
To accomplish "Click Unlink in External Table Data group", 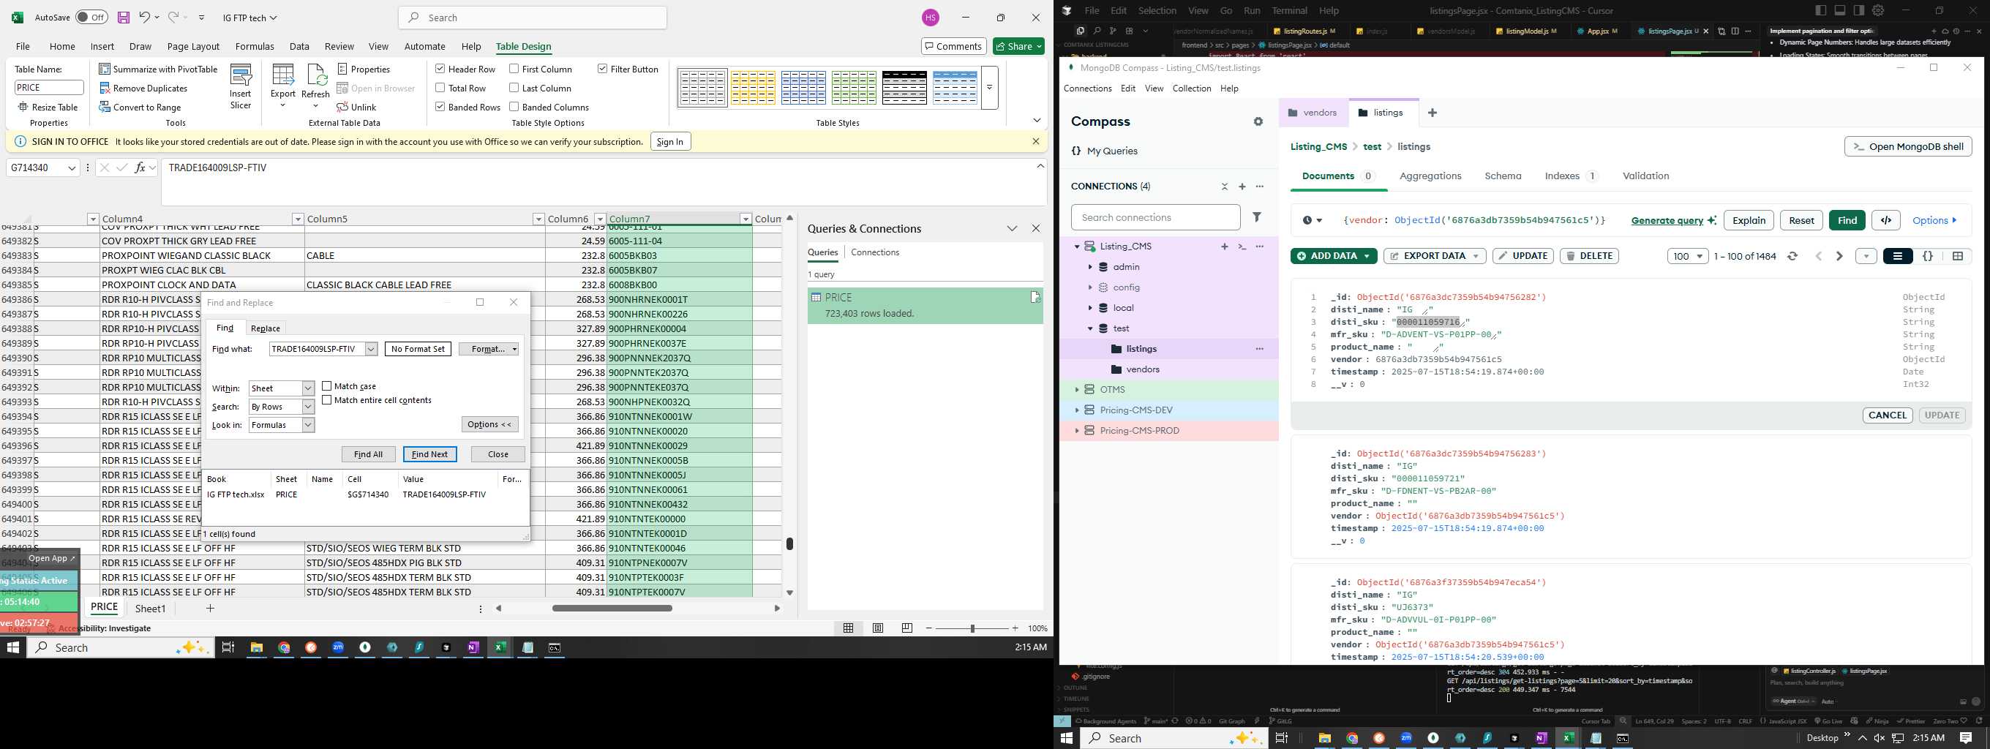I will 357,108.
